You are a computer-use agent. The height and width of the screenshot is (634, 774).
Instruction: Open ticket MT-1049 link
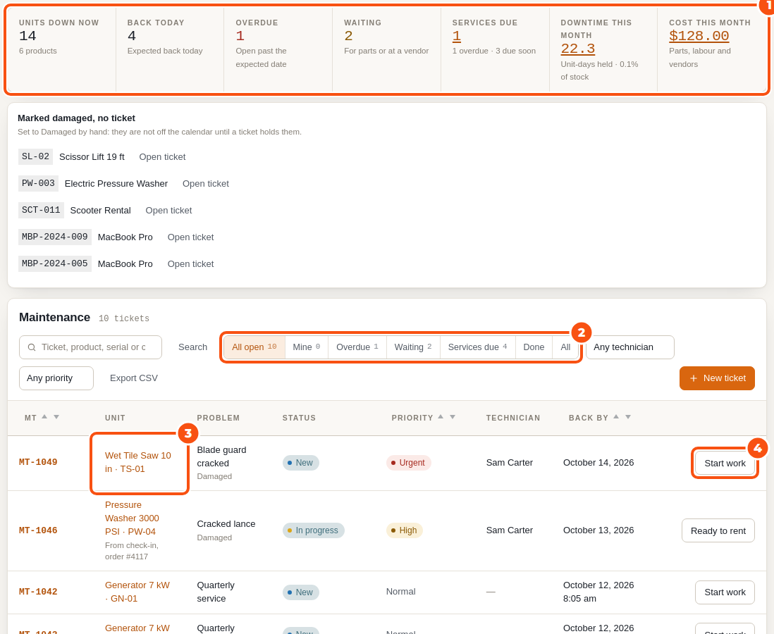pyautogui.click(x=38, y=462)
